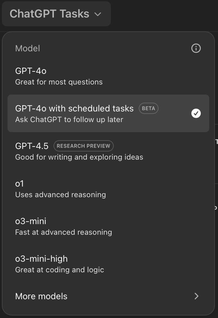Image resolution: width=218 pixels, height=318 pixels.
Task: Click 'Good for writing and exploring ideas'
Action: [79, 157]
